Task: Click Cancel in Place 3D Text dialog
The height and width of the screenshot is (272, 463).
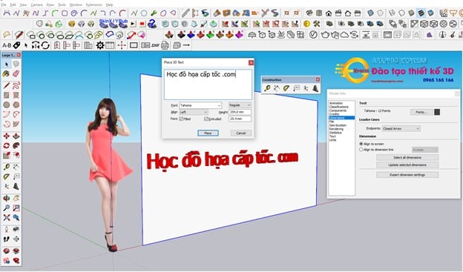Action: pyautogui.click(x=241, y=133)
